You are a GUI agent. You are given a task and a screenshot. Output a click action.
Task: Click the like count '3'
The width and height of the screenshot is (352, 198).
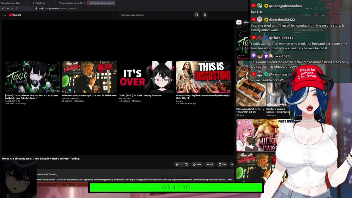(x=180, y=165)
